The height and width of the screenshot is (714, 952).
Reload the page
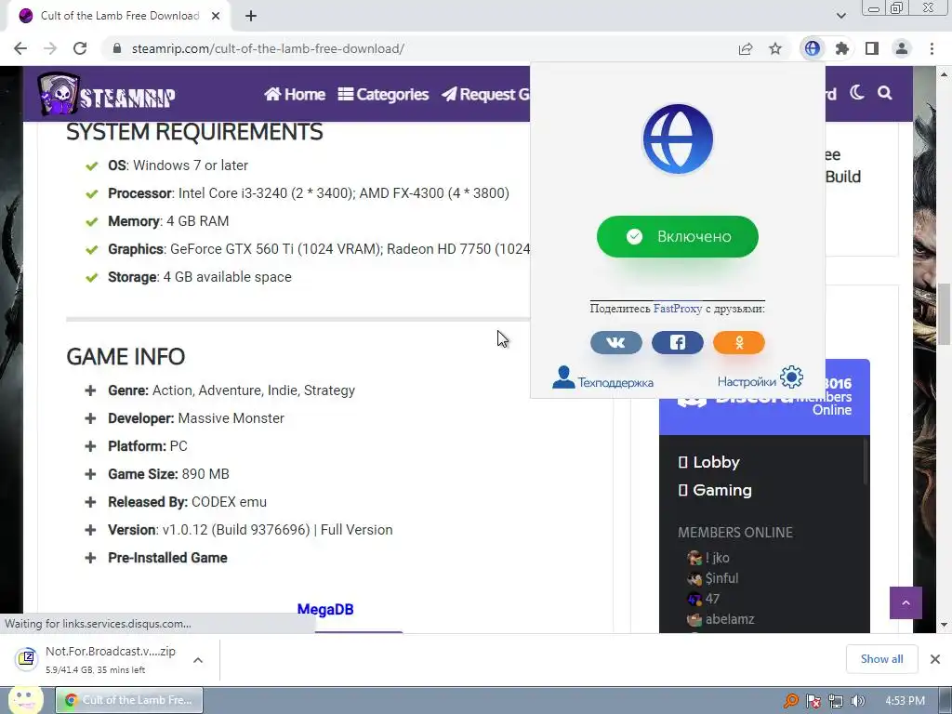[x=80, y=48]
